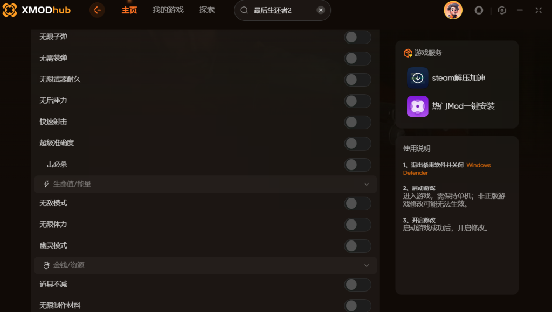Switch on 超级准确度
The width and height of the screenshot is (552, 312).
pos(357,143)
